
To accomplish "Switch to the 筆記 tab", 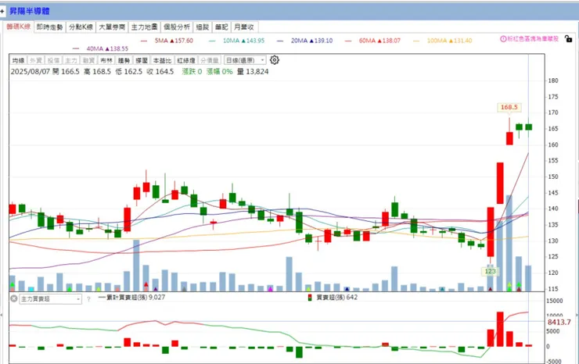I will [x=221, y=27].
